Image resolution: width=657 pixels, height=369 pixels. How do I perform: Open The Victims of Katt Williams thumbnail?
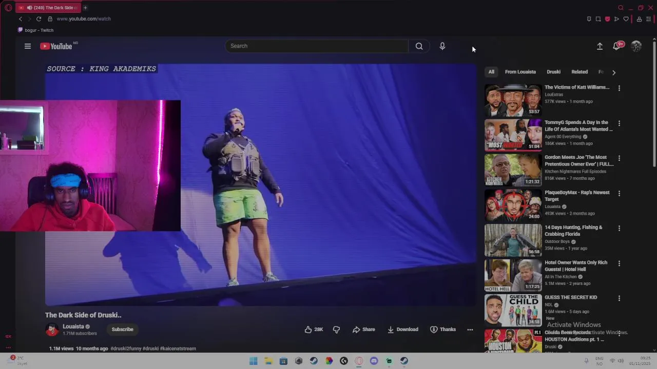point(513,100)
